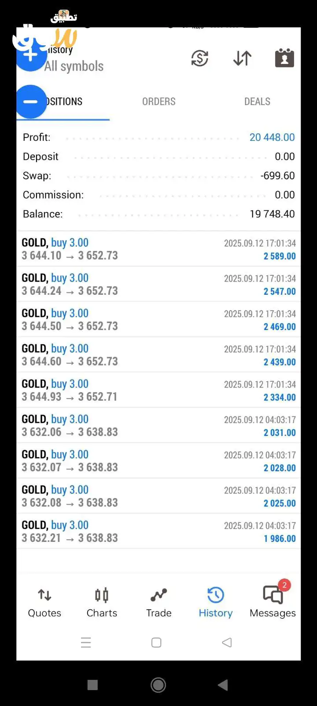Open Messages with 2 notifications

273,603
